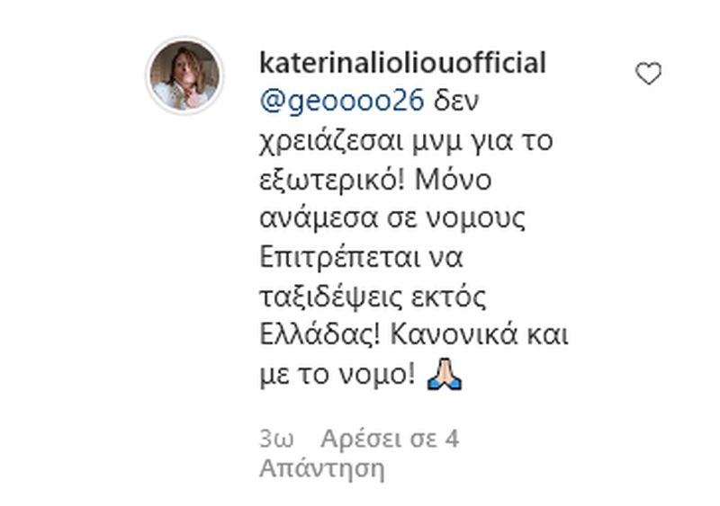Click the text line χρειάζεσαι μνμ για το
720x506 pixels.
click(x=406, y=140)
